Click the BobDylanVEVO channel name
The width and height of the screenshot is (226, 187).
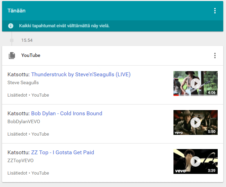[23, 122]
